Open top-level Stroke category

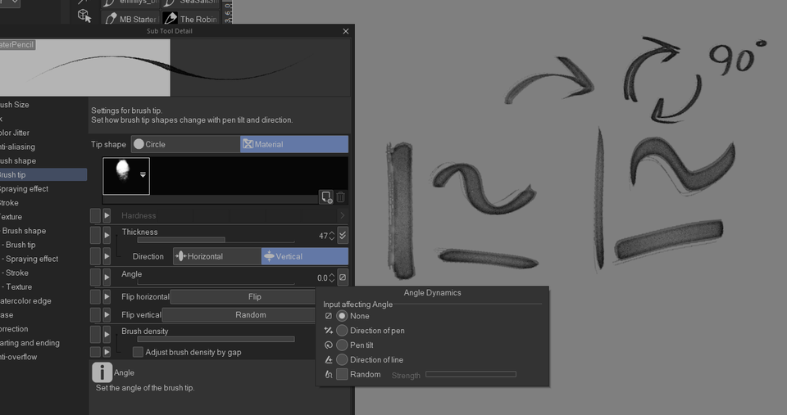(43, 203)
